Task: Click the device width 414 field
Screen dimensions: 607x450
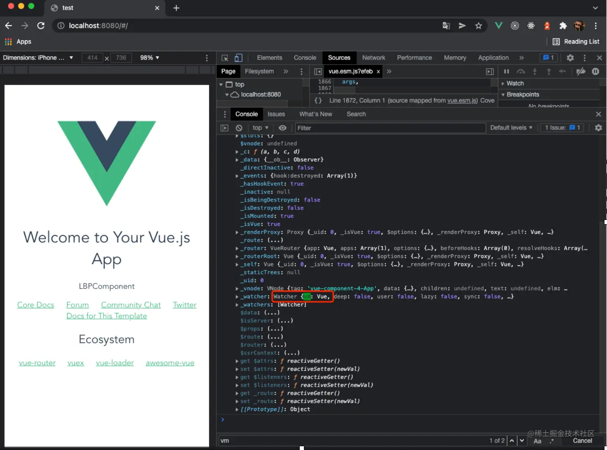Action: pos(93,58)
